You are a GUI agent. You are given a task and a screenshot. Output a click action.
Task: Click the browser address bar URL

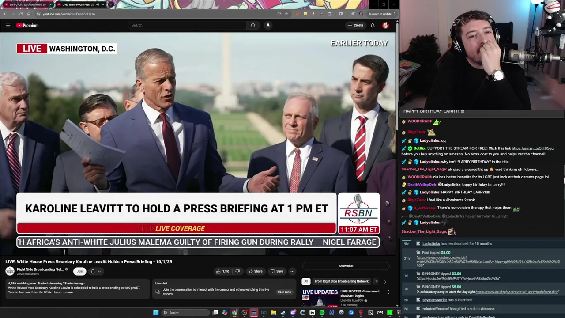pos(68,14)
